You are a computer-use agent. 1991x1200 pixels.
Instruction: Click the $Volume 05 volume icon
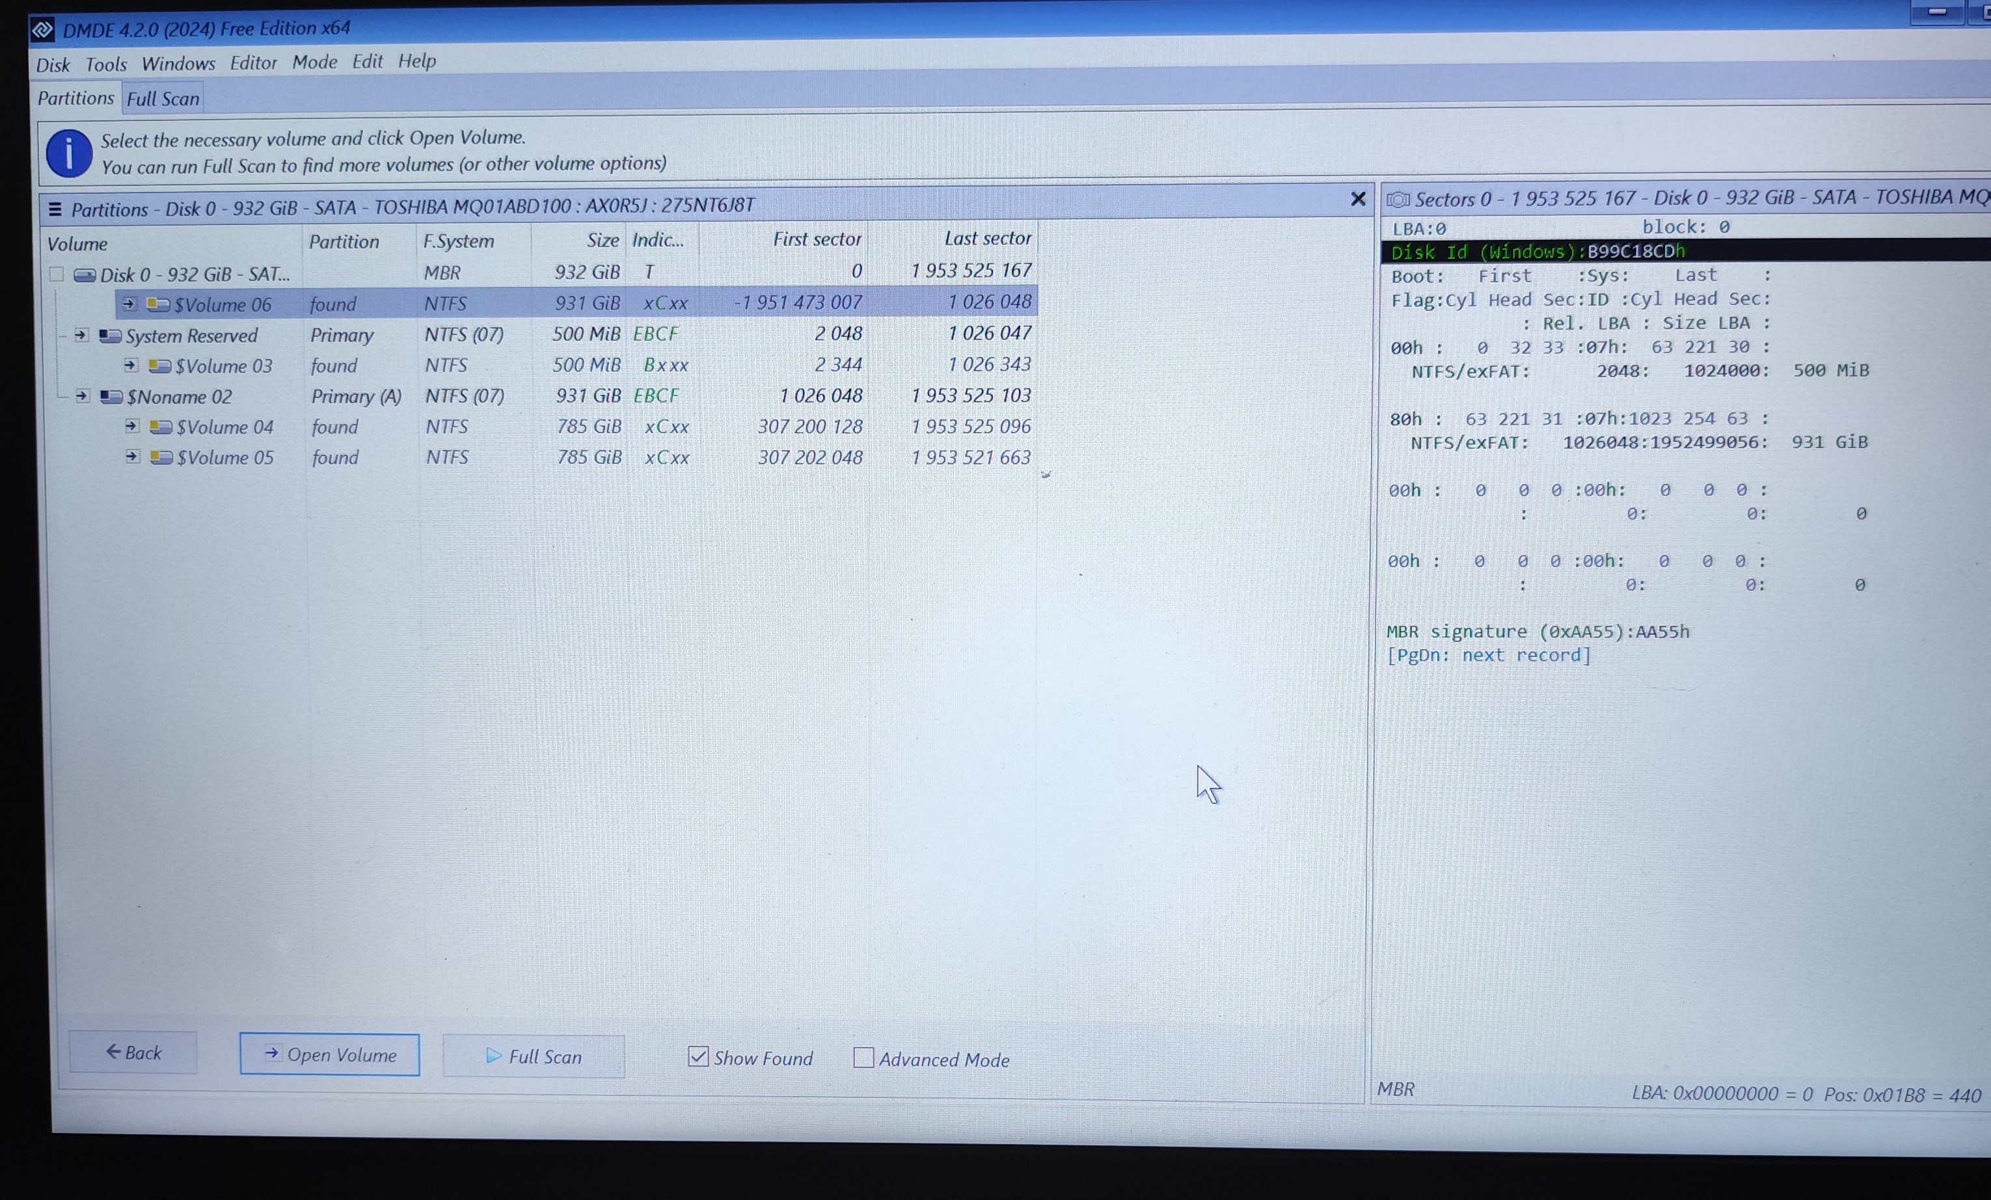pos(161,457)
